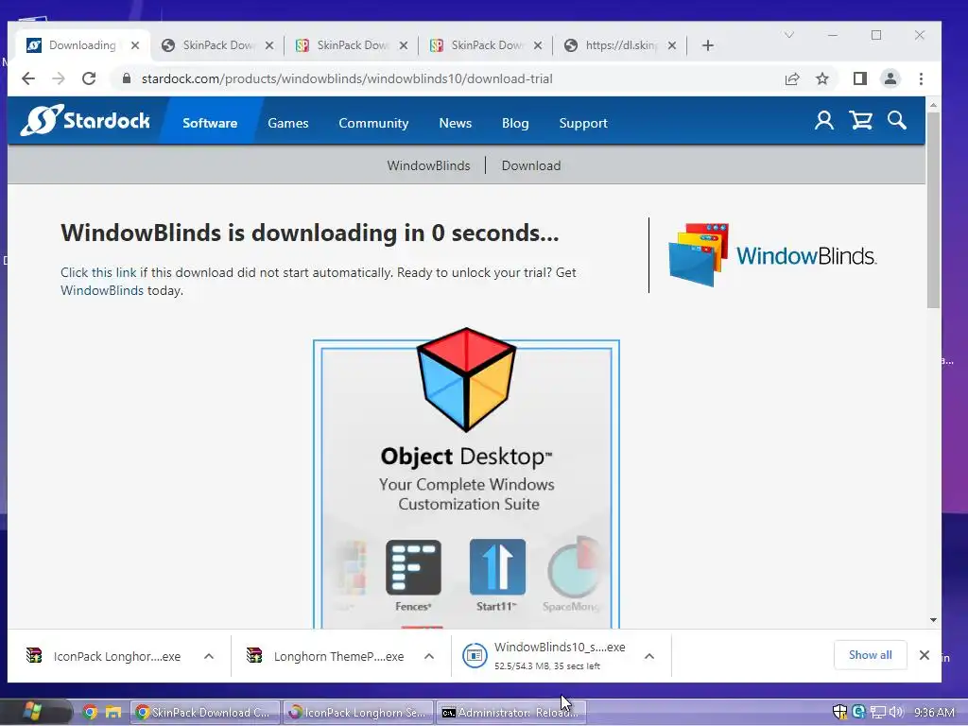Open the Games nav item
This screenshot has height=726, width=968.
click(288, 123)
